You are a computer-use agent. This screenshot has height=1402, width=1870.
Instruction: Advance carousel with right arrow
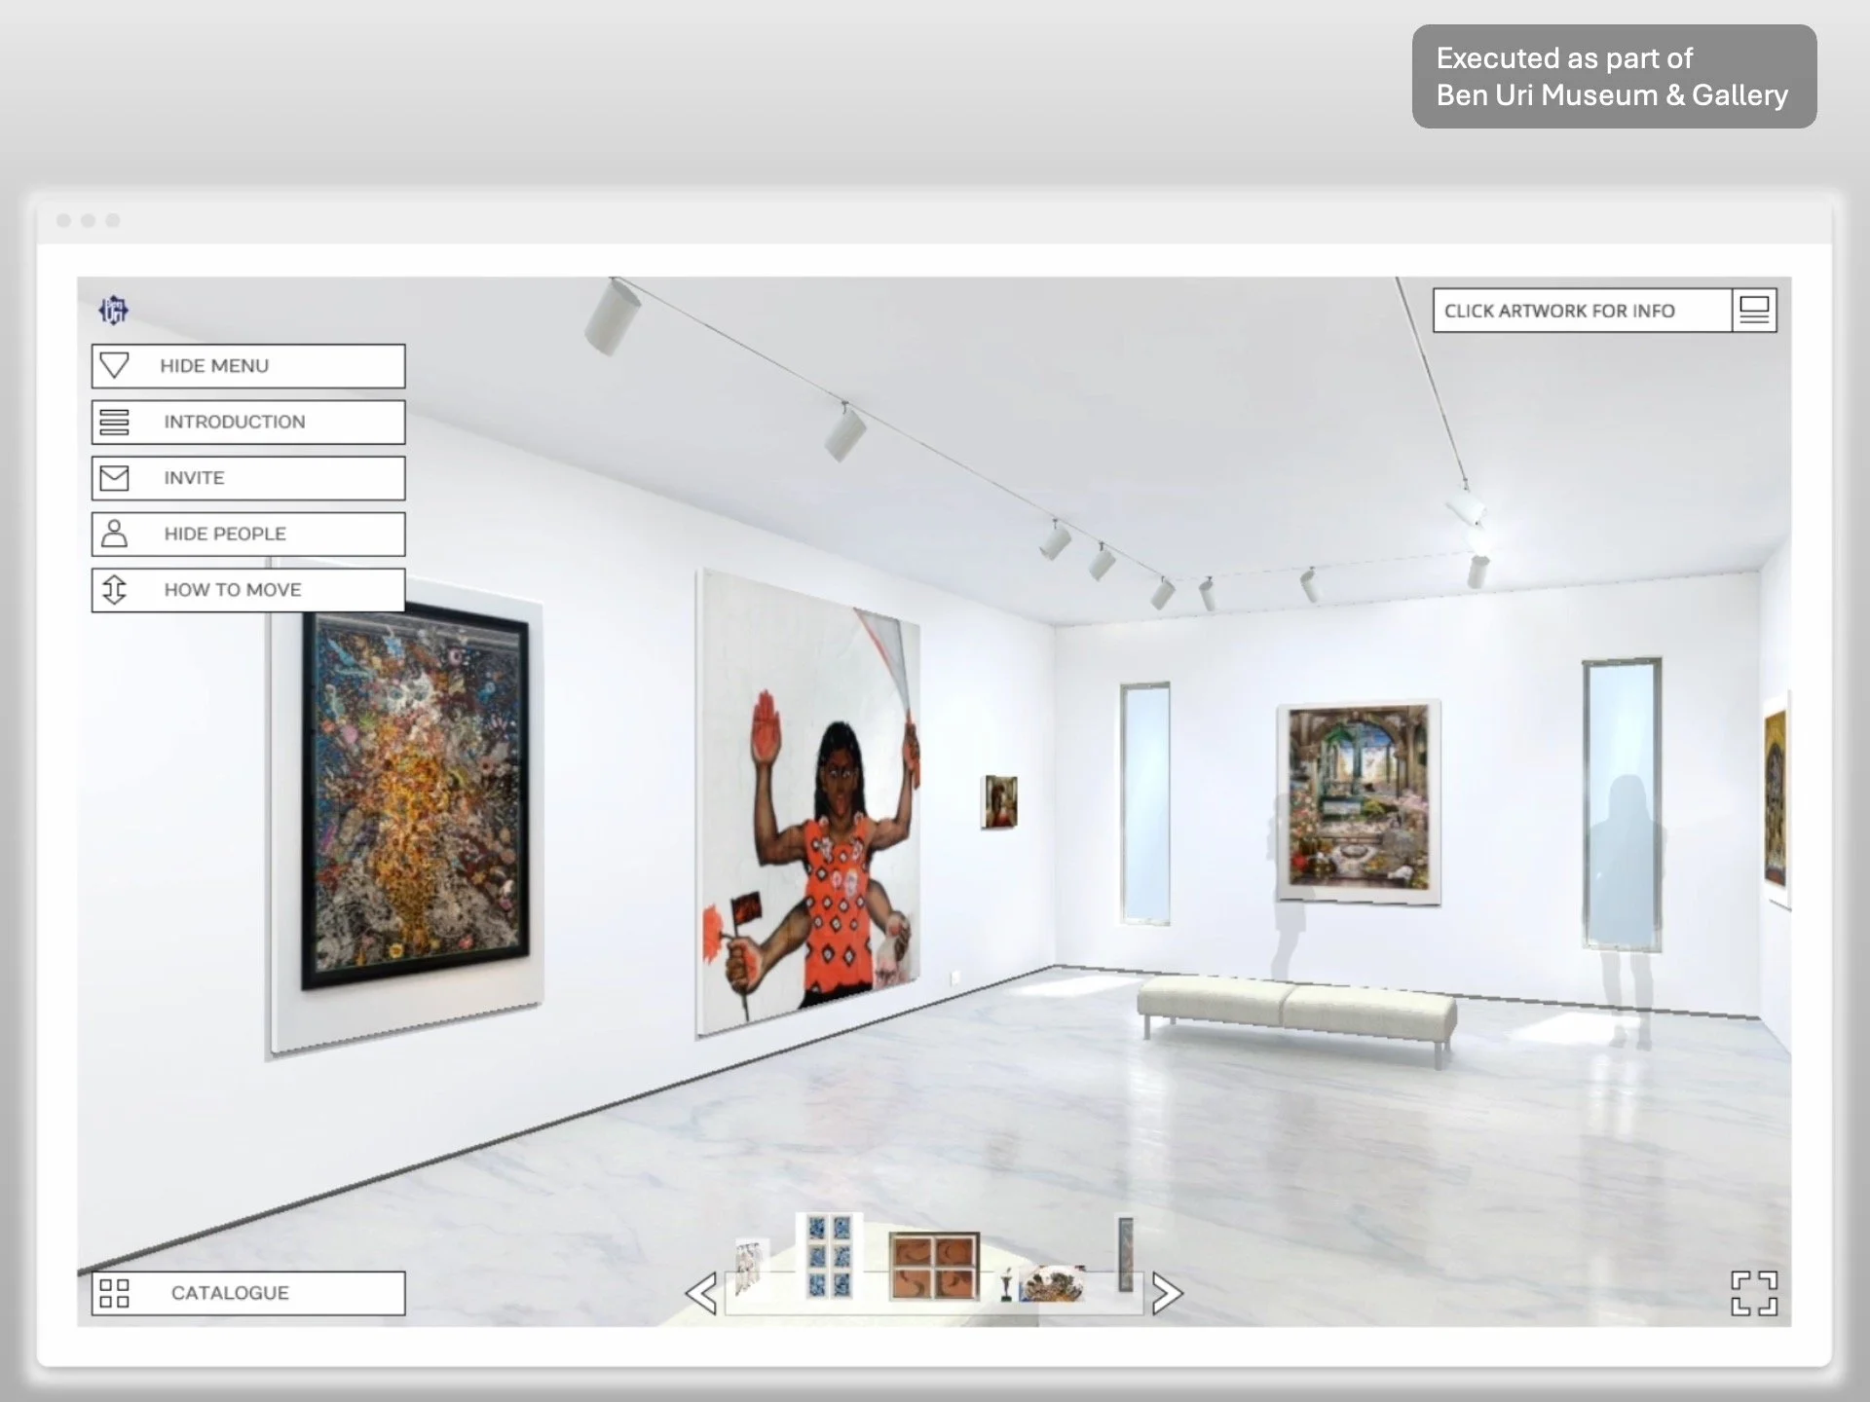tap(1166, 1293)
